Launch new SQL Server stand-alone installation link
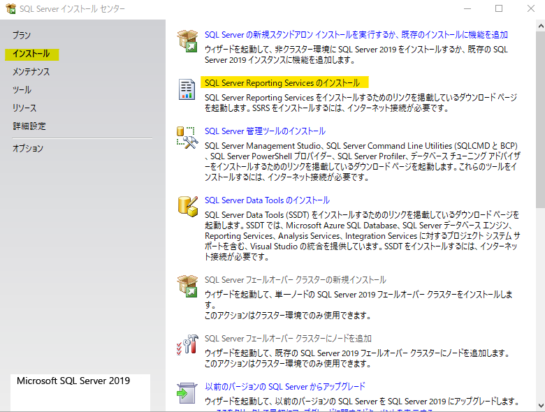The width and height of the screenshot is (545, 412). (356, 34)
